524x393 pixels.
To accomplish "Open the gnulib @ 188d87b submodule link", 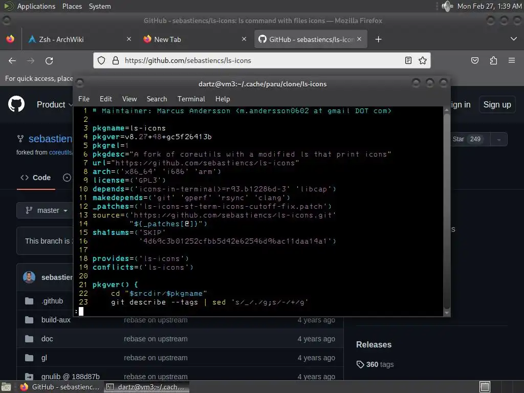I will [71, 377].
